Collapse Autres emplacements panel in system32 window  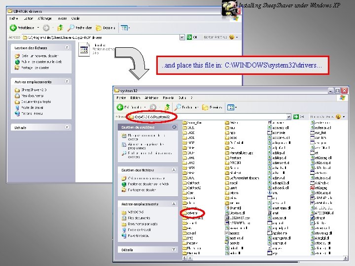tap(174, 204)
